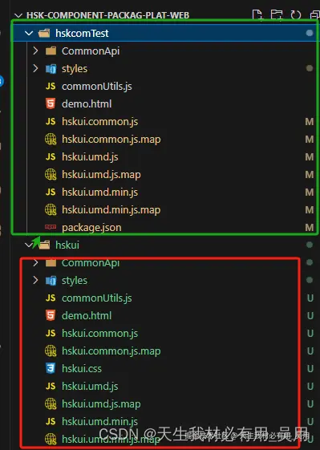Click JS icon of modified hskui.umd.min.js
320x450 pixels.
[x=51, y=192]
